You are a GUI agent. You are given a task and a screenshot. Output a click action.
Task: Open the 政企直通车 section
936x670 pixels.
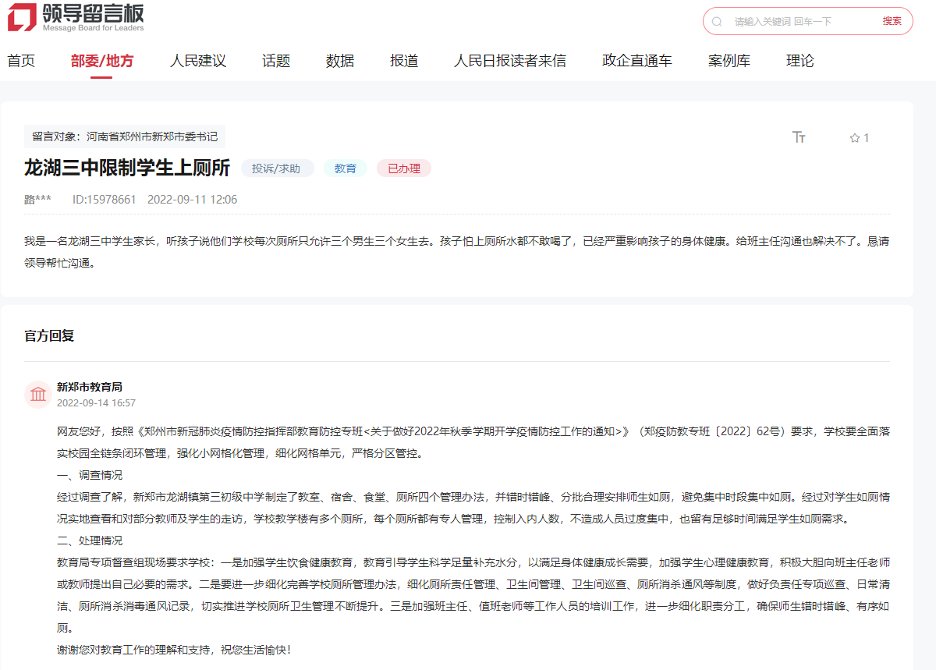coord(636,60)
